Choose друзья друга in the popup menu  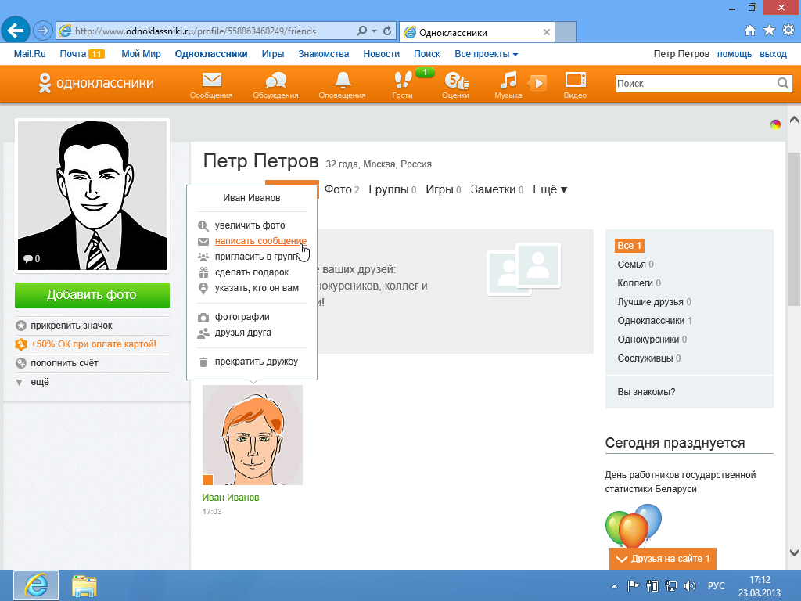click(243, 333)
